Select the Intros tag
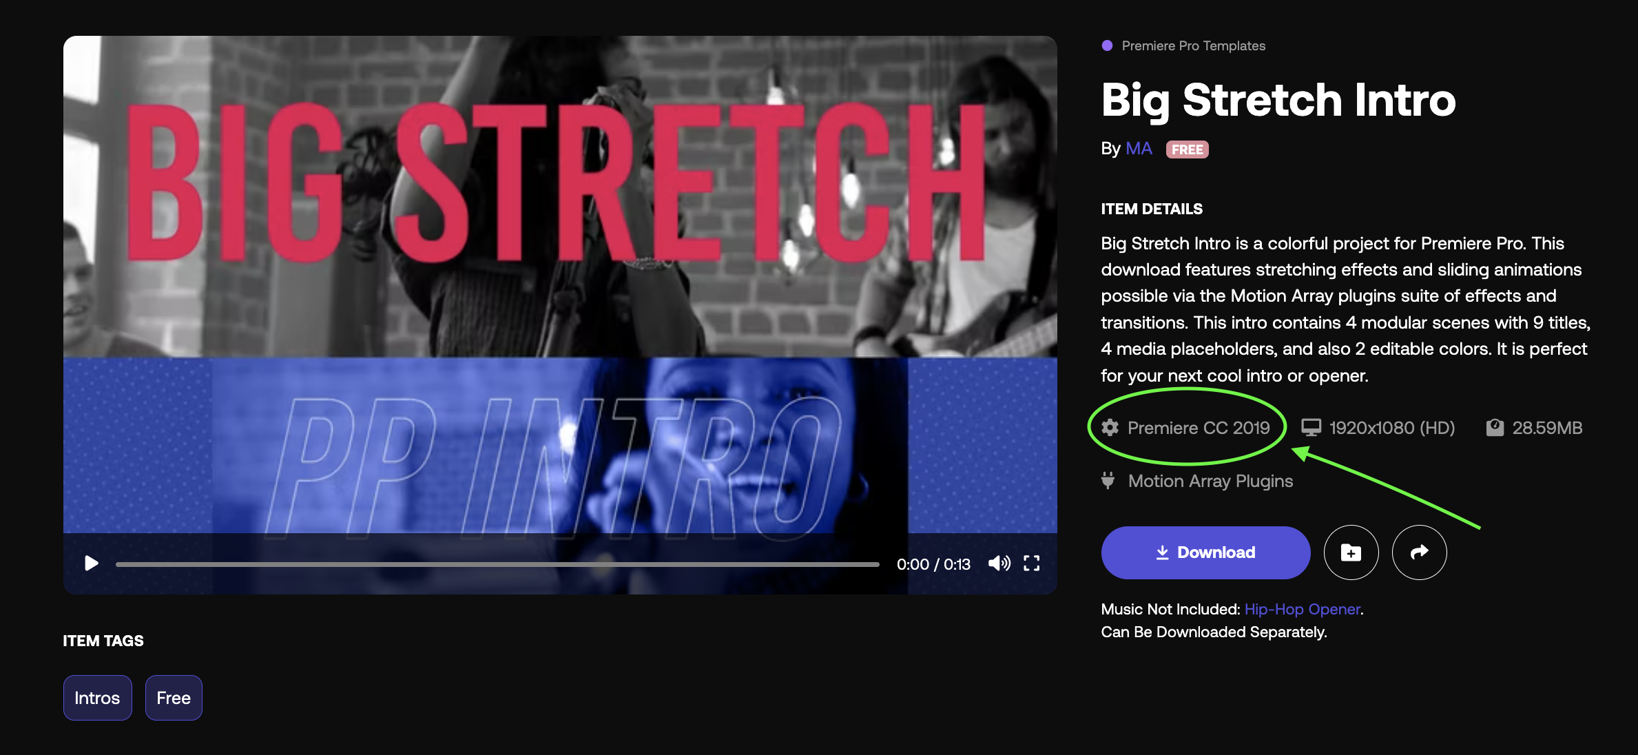 97,698
